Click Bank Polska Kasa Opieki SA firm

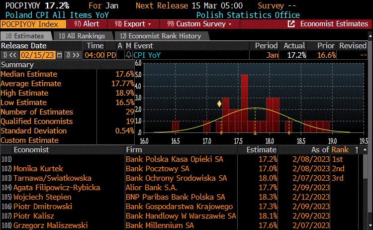[175, 159]
